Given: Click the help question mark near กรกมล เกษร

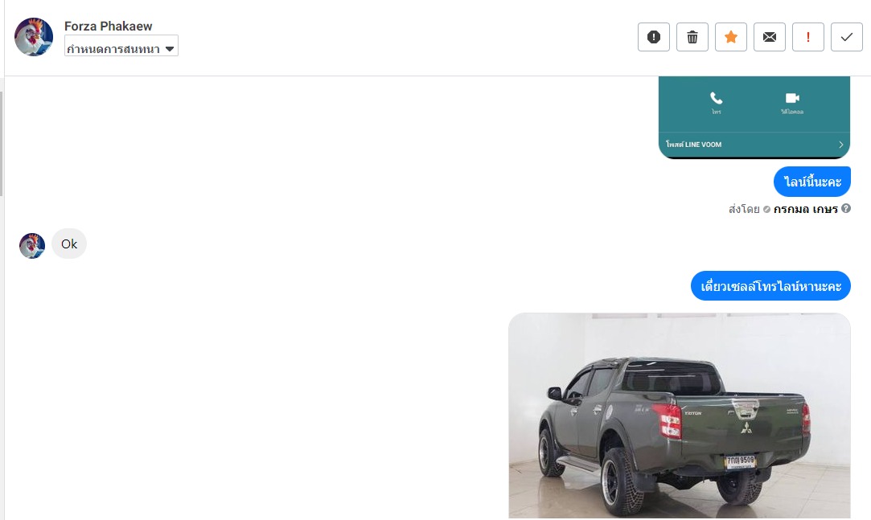Looking at the screenshot, I should tap(846, 209).
